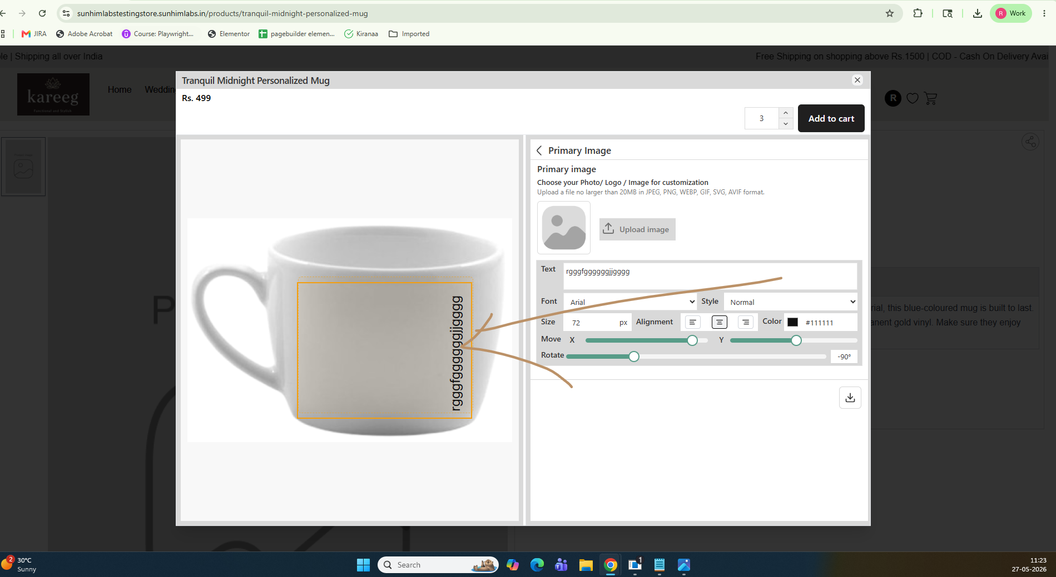The height and width of the screenshot is (577, 1056).
Task: Click the Upload image button
Action: tap(637, 229)
